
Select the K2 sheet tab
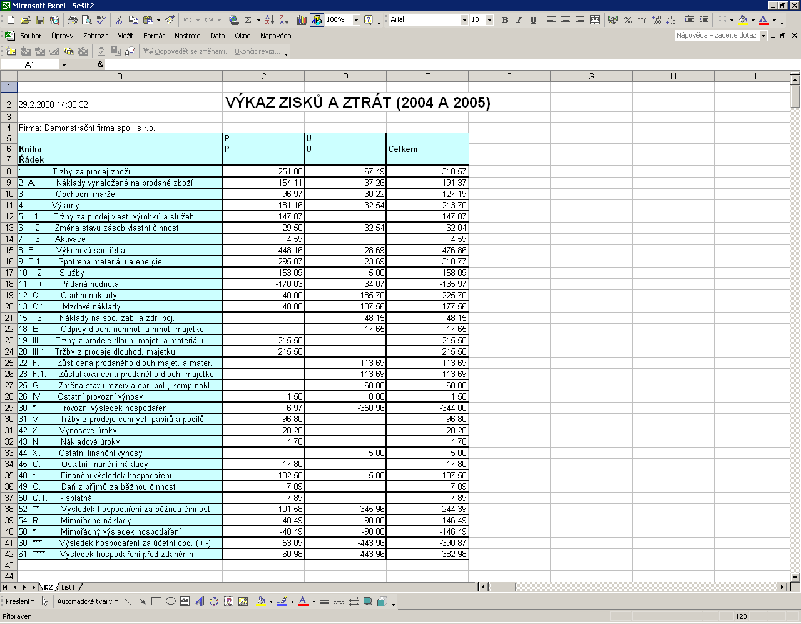point(48,587)
